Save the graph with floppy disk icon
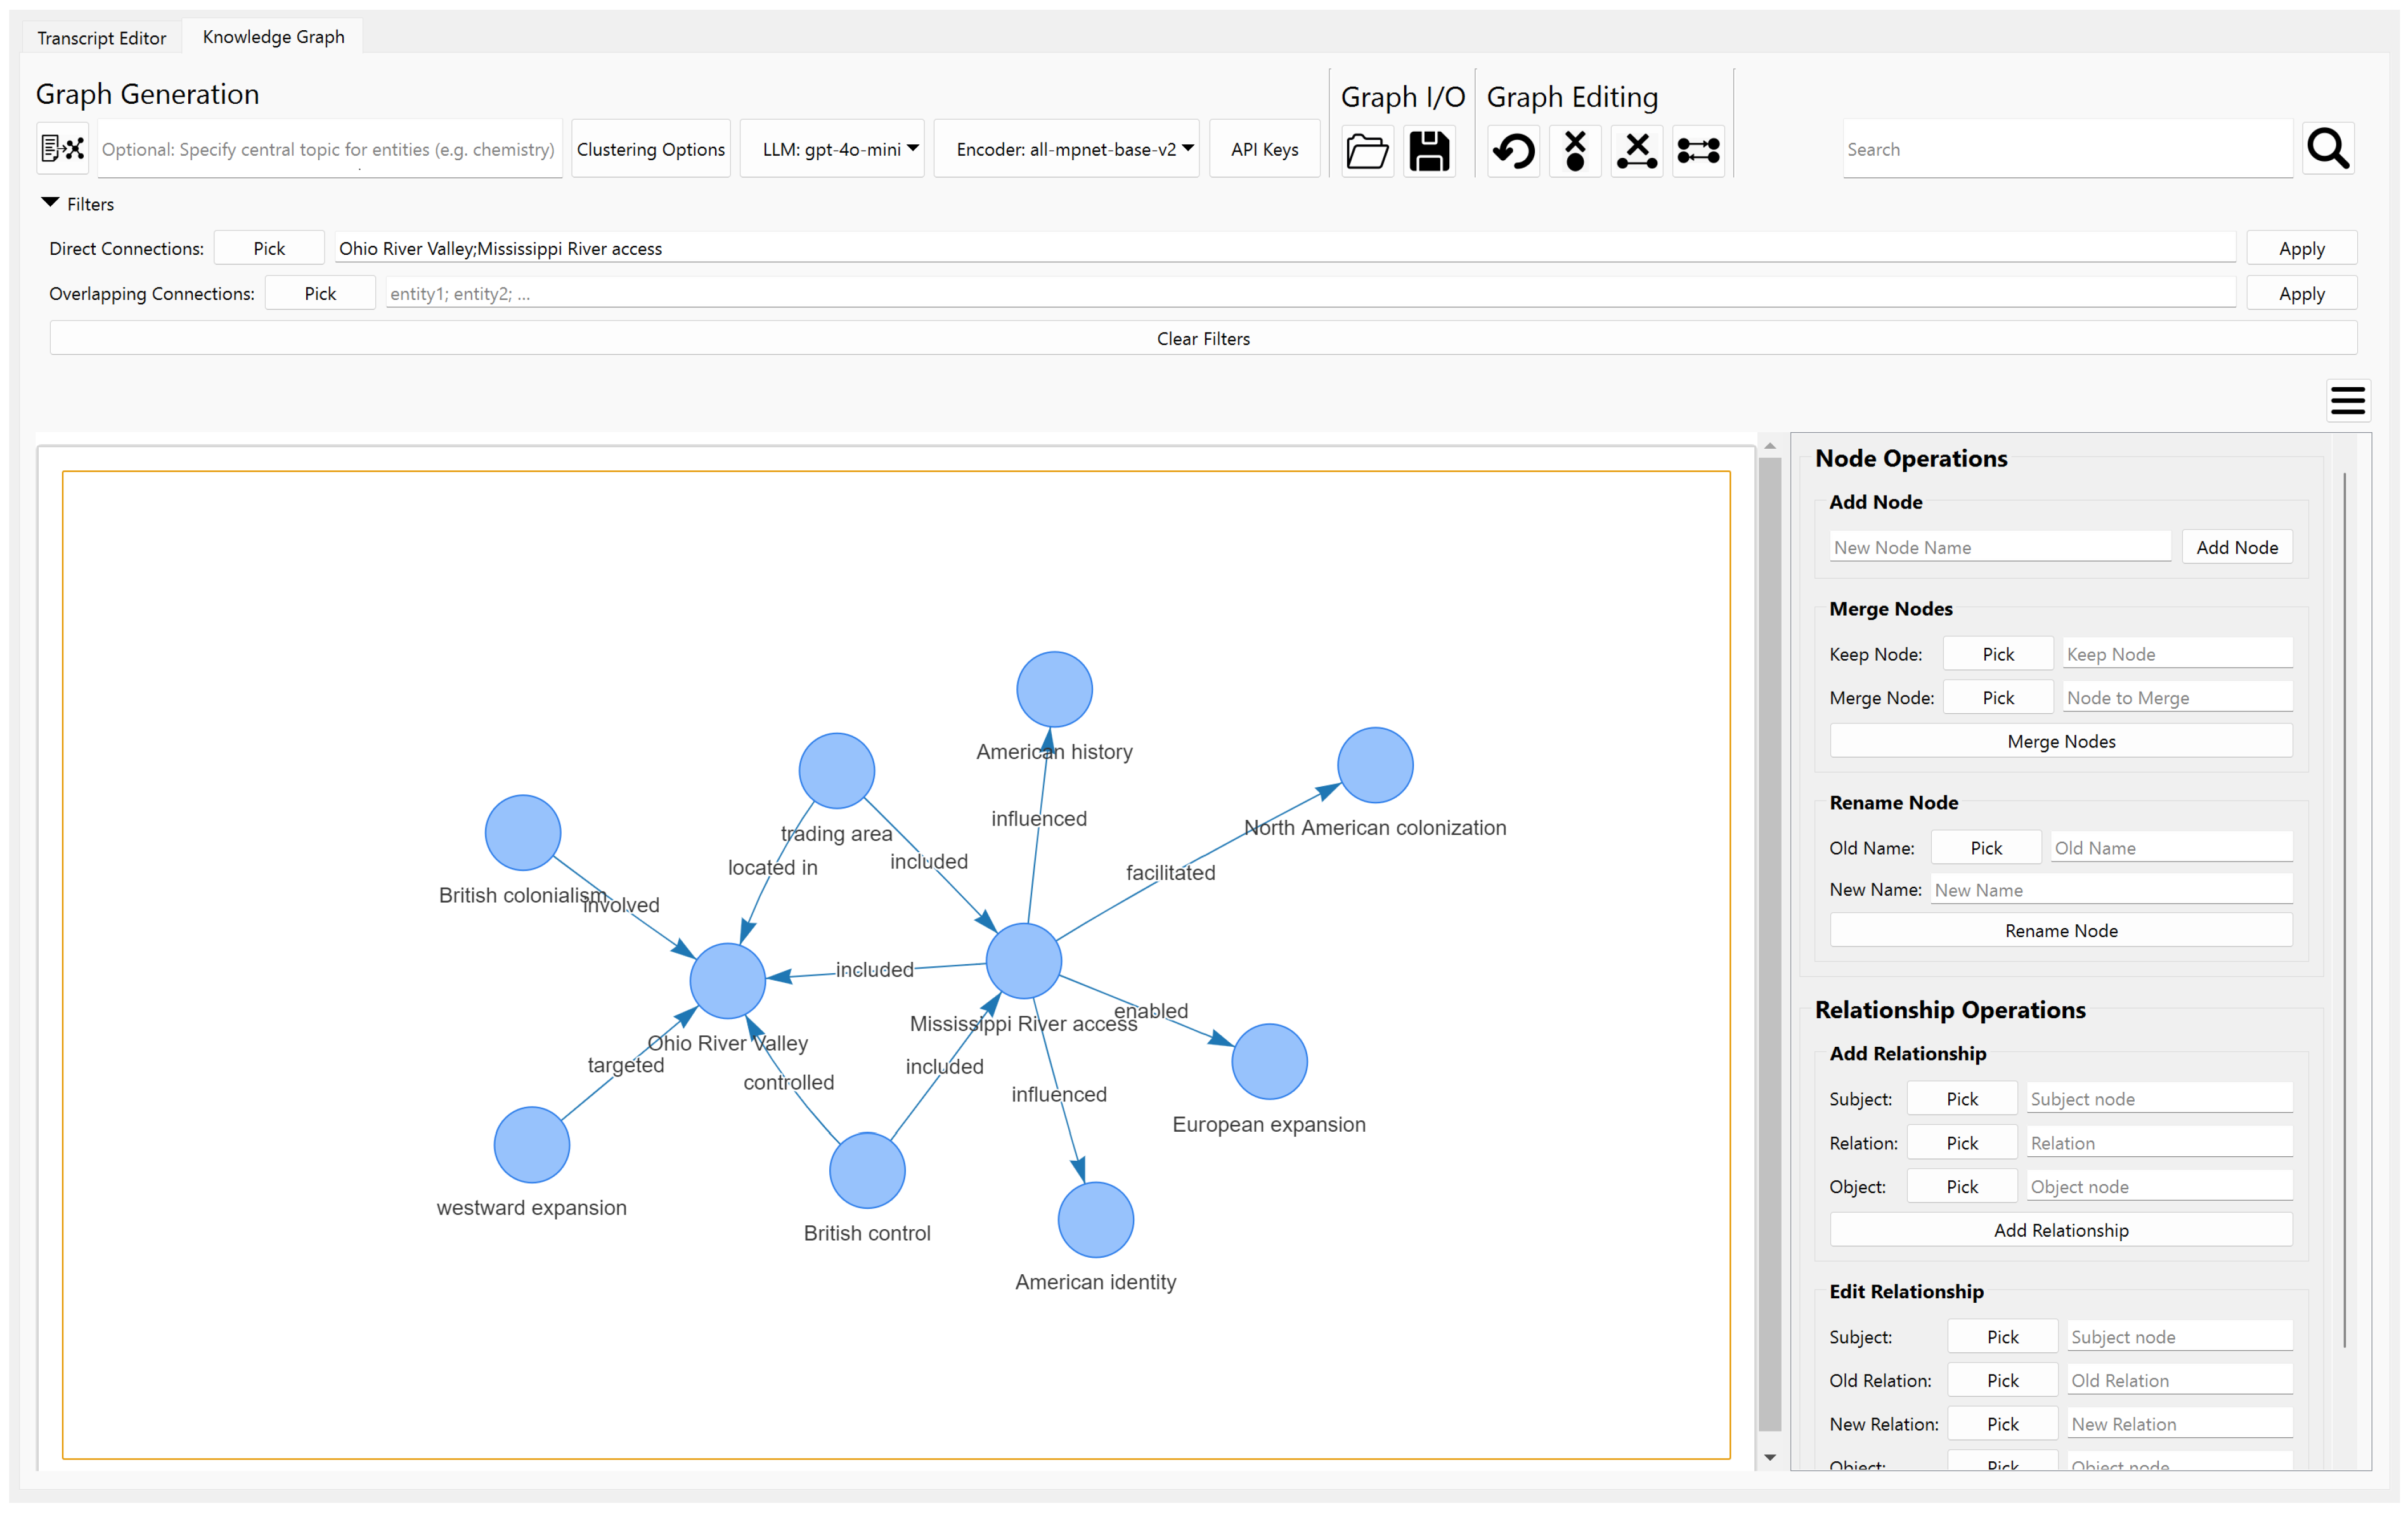Screen dimensions: 2408x1516 (1428, 151)
